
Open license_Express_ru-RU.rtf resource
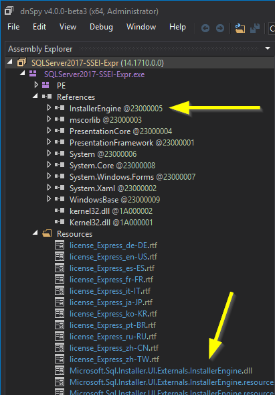coord(113,337)
